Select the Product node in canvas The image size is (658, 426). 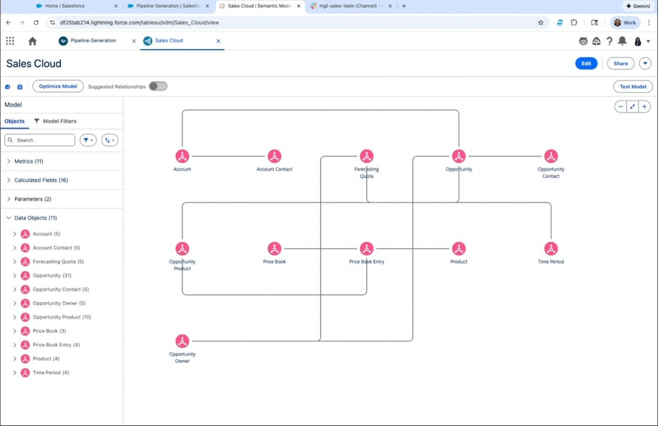pos(459,249)
